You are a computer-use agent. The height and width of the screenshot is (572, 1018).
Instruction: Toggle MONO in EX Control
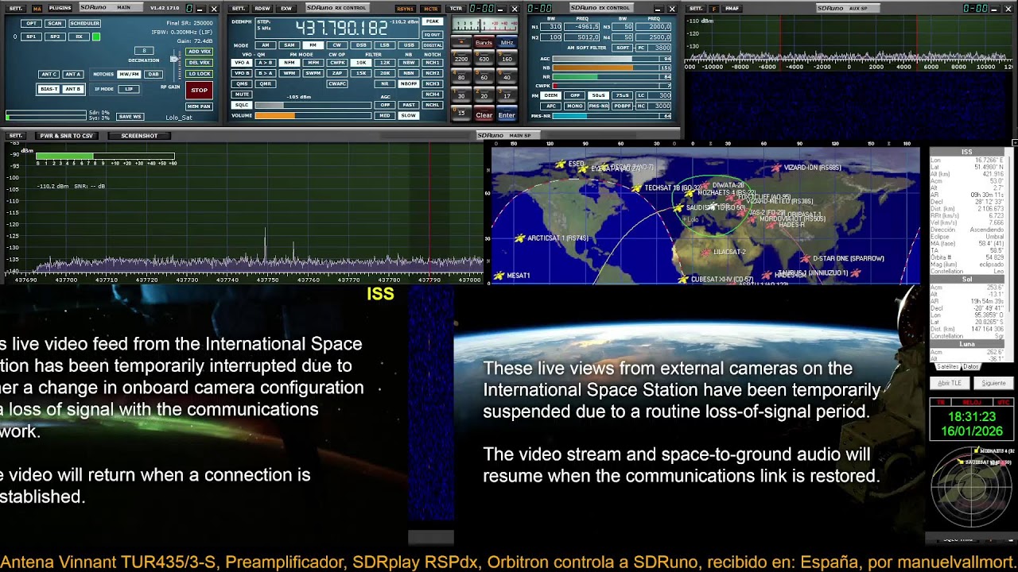[575, 106]
